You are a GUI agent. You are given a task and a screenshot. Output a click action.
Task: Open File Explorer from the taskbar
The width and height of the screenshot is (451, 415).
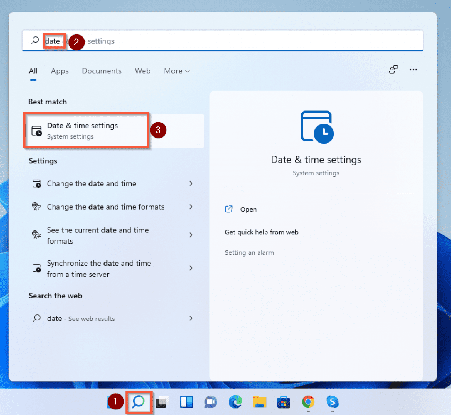pos(260,402)
